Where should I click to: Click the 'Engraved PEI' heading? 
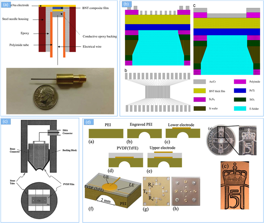tap(141, 124)
